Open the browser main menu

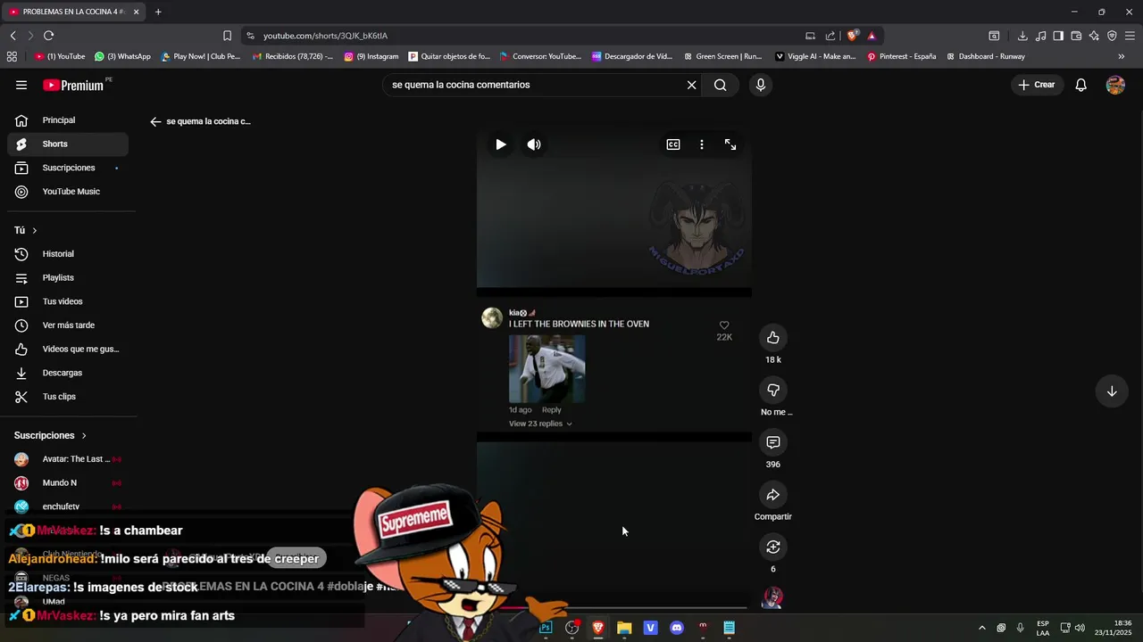click(1130, 36)
